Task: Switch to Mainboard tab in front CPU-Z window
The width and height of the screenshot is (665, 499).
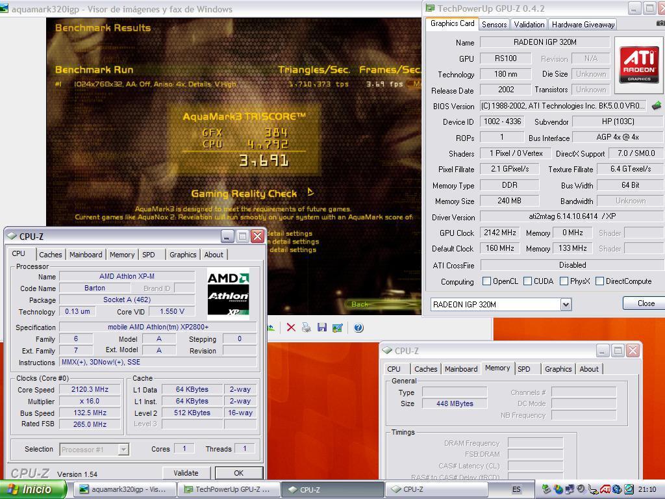Action: click(x=86, y=255)
